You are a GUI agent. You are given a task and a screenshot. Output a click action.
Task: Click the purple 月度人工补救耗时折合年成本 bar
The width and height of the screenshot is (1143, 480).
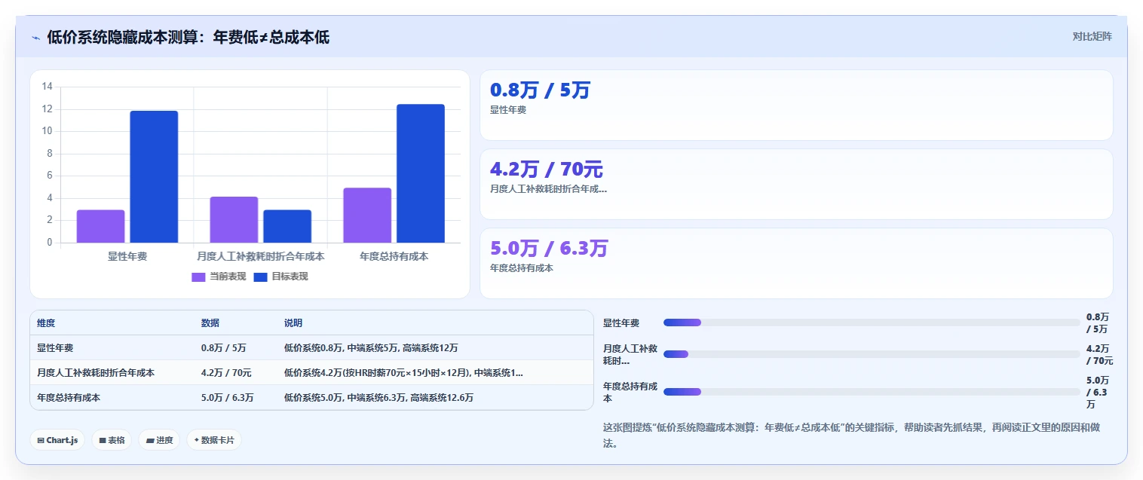point(234,219)
